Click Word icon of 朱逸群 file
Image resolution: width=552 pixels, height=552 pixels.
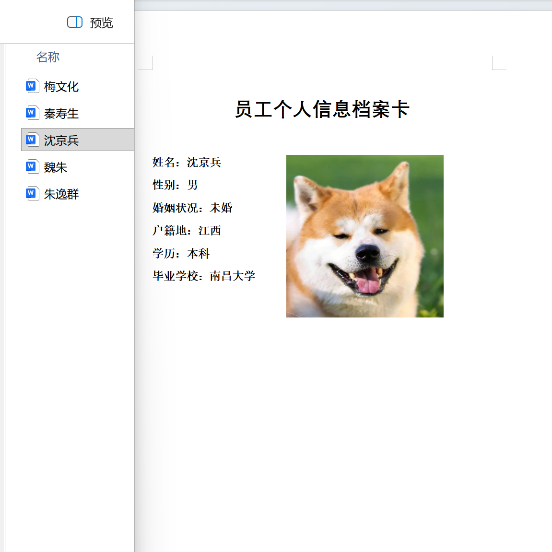point(32,193)
